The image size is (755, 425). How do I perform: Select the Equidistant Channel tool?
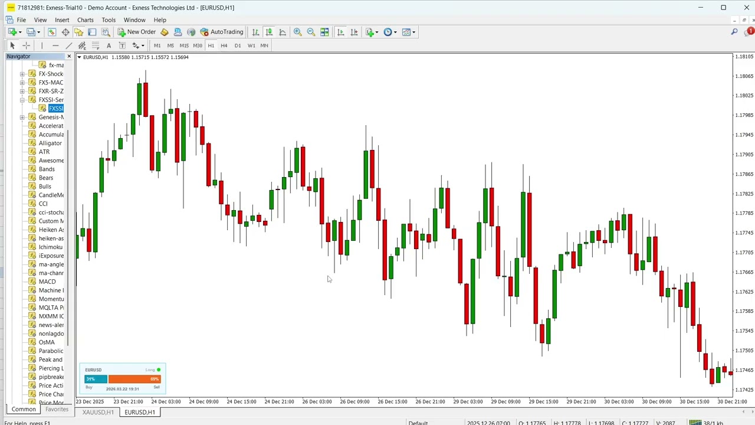tap(82, 45)
